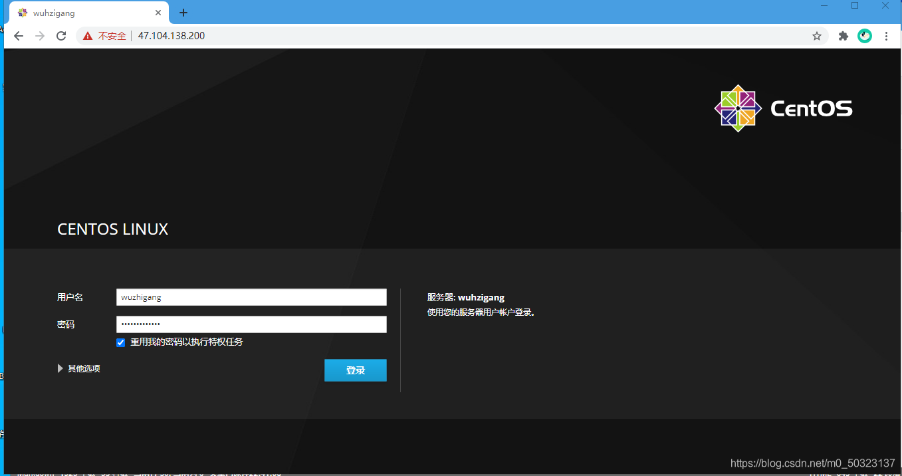This screenshot has width=902, height=476.
Task: Click the 登录 login button
Action: (356, 370)
